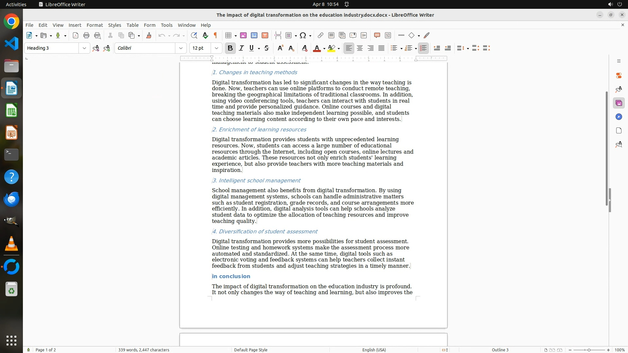Toggle Italic text formatting
Screen dimensions: 628x353
tap(241, 48)
